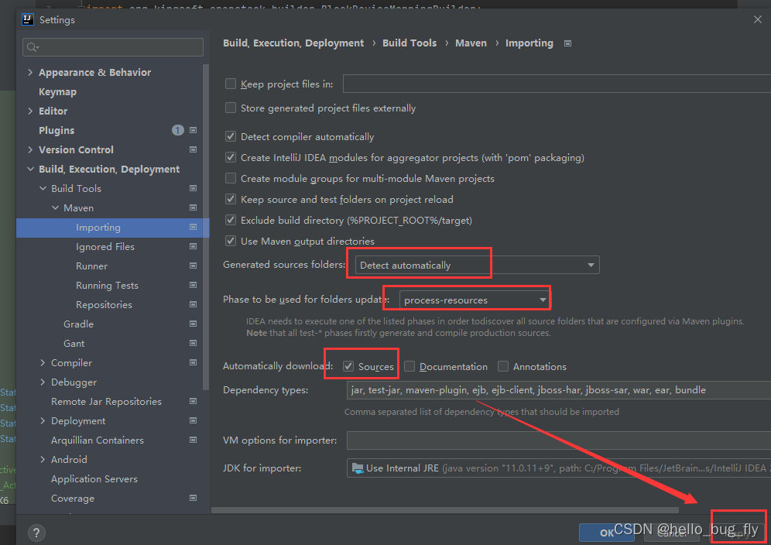The width and height of the screenshot is (771, 545).
Task: Enable Store generated project files externally
Action: coord(231,108)
